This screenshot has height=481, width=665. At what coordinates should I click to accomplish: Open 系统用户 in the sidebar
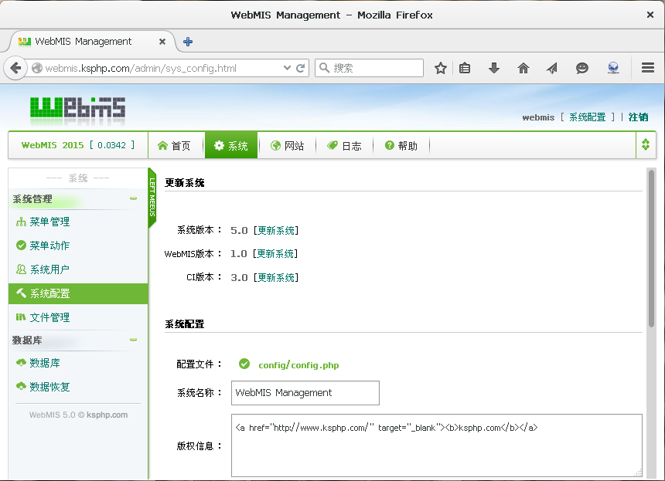click(x=49, y=269)
